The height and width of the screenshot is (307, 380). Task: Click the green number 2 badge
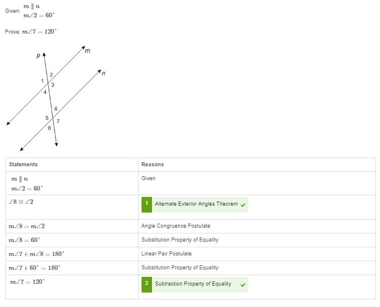click(147, 284)
